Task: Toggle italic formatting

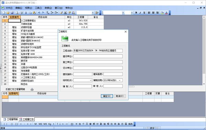Action: pyautogui.click(x=140, y=13)
